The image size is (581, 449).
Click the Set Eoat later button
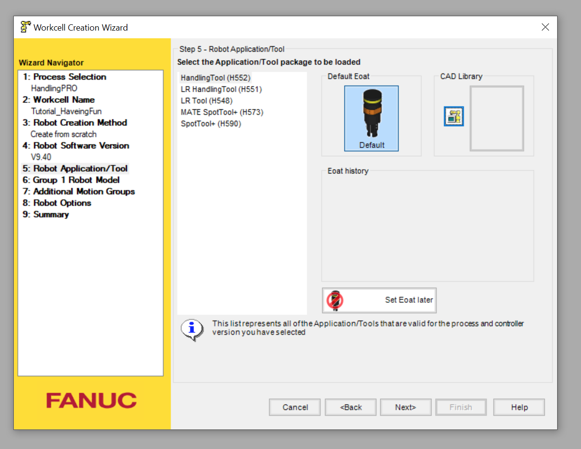coord(379,300)
